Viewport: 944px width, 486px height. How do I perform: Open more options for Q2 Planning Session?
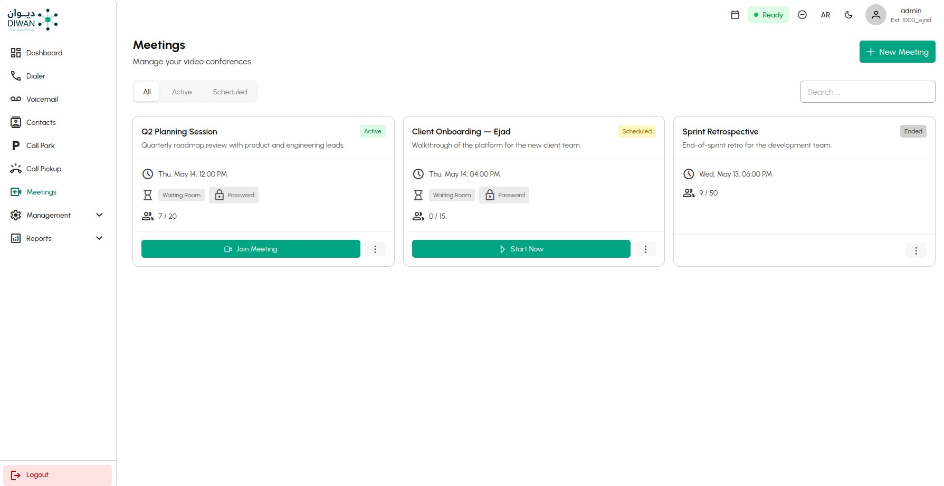[375, 249]
